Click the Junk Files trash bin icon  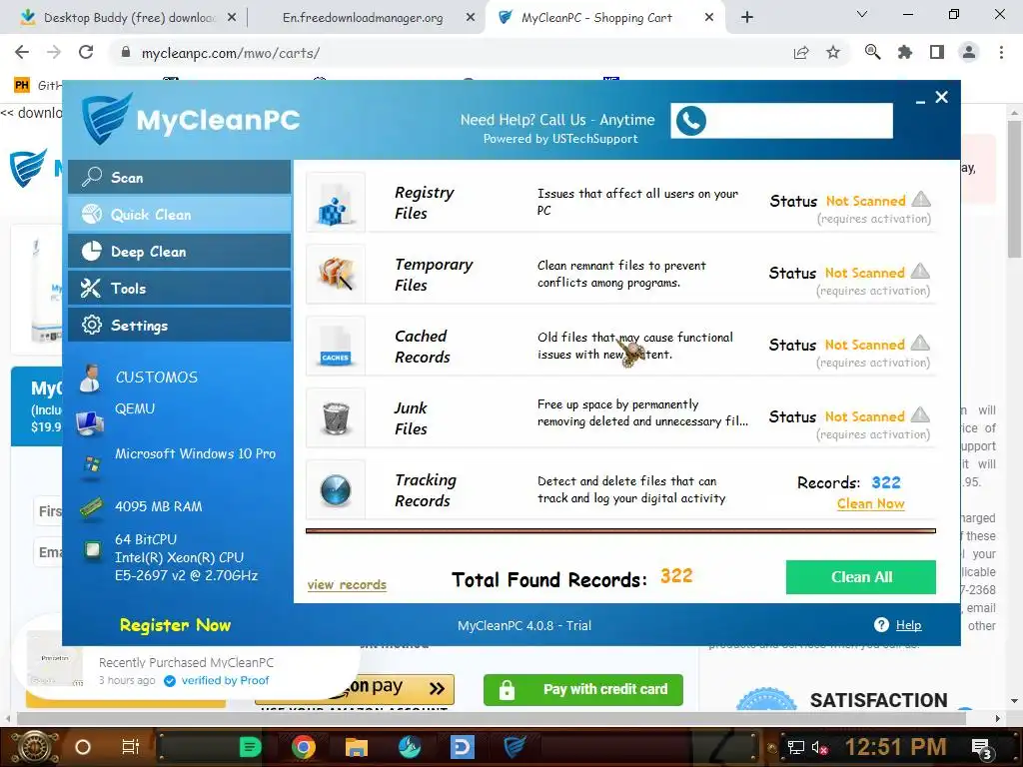[336, 417]
